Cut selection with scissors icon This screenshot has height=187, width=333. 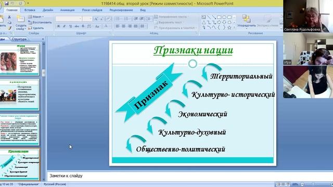(x=9, y=17)
